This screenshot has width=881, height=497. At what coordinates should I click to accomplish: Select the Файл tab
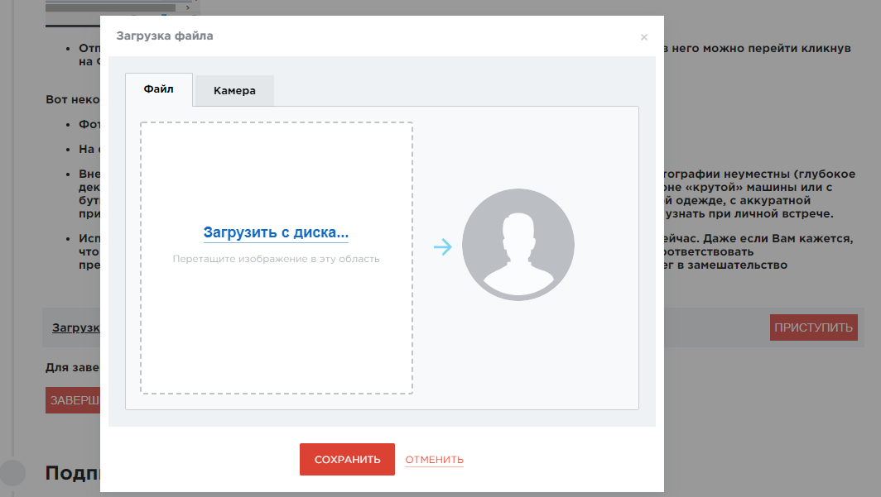click(158, 89)
